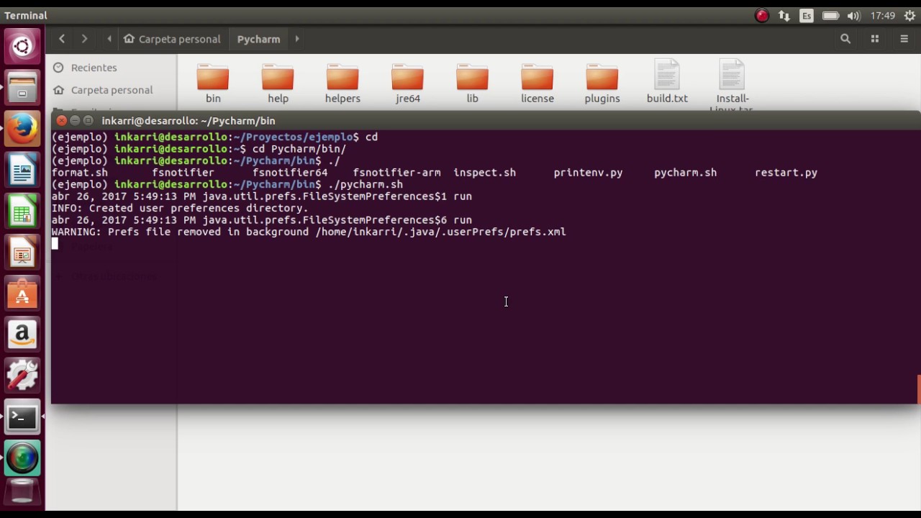Click the right path-scroll arrow after Pycharm
Screen dimensions: 921x518
pyautogui.click(x=296, y=39)
